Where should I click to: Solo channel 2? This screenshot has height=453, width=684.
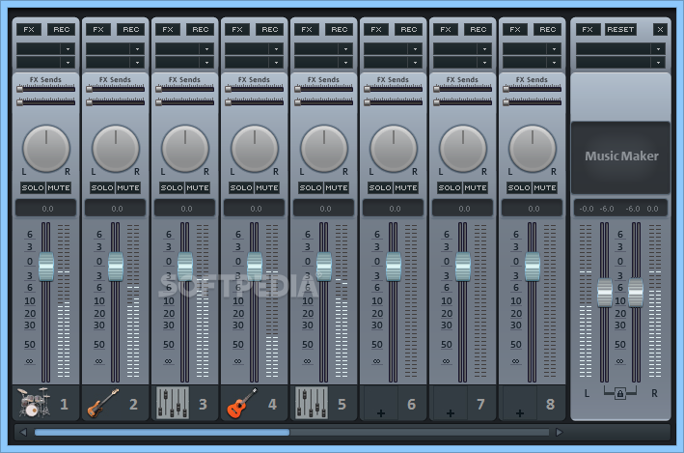[x=102, y=187]
